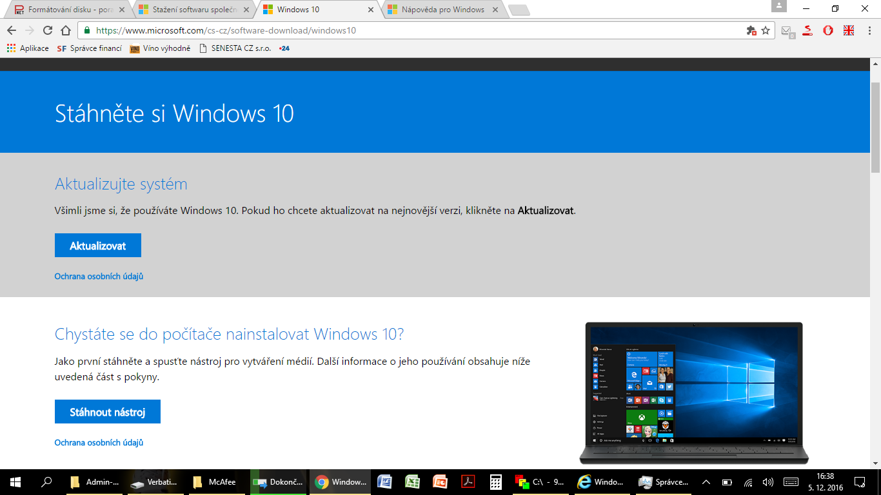Close the Stažení softwaru tab

click(246, 10)
